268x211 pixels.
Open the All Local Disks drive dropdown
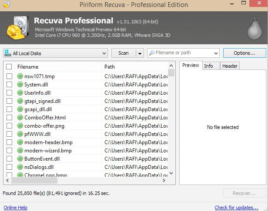104,53
